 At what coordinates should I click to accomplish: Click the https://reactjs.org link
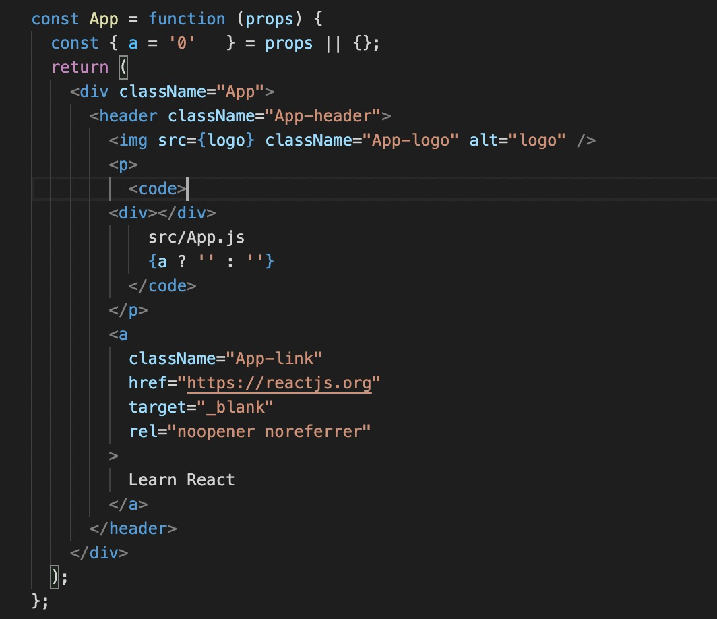point(280,382)
